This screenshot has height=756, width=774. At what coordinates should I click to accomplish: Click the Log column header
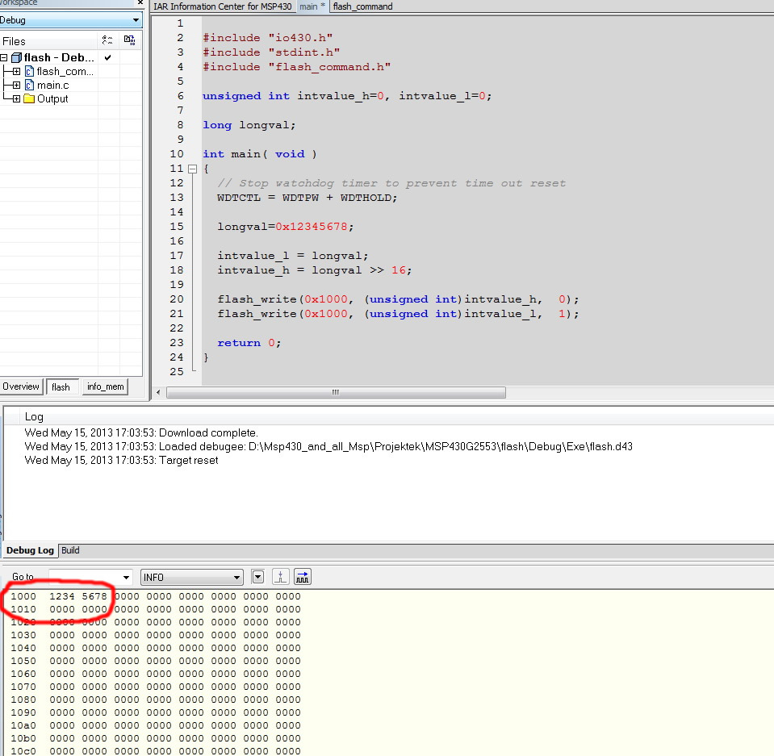tap(34, 416)
